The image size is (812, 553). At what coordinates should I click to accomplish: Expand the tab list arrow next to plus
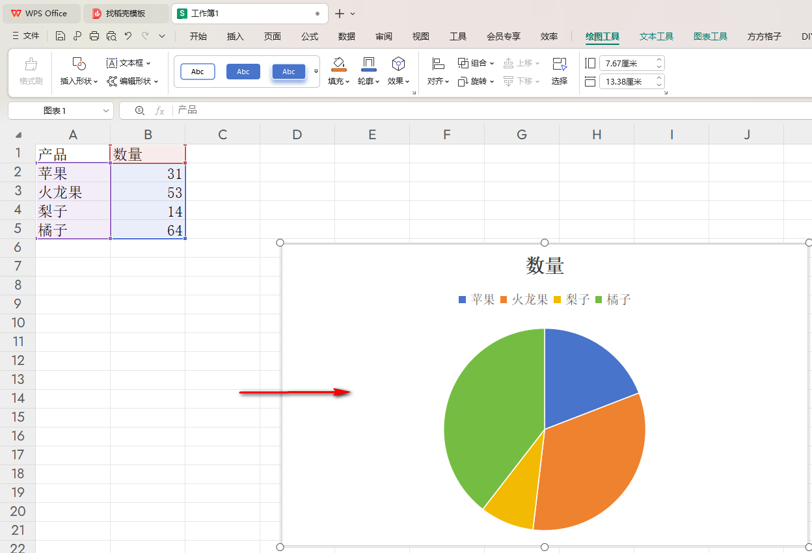353,13
